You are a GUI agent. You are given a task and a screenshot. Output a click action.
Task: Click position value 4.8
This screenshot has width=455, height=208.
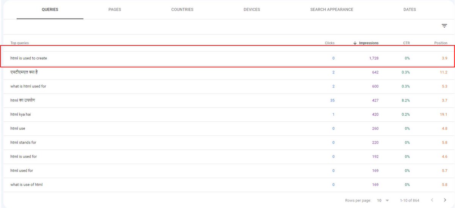pyautogui.click(x=444, y=128)
